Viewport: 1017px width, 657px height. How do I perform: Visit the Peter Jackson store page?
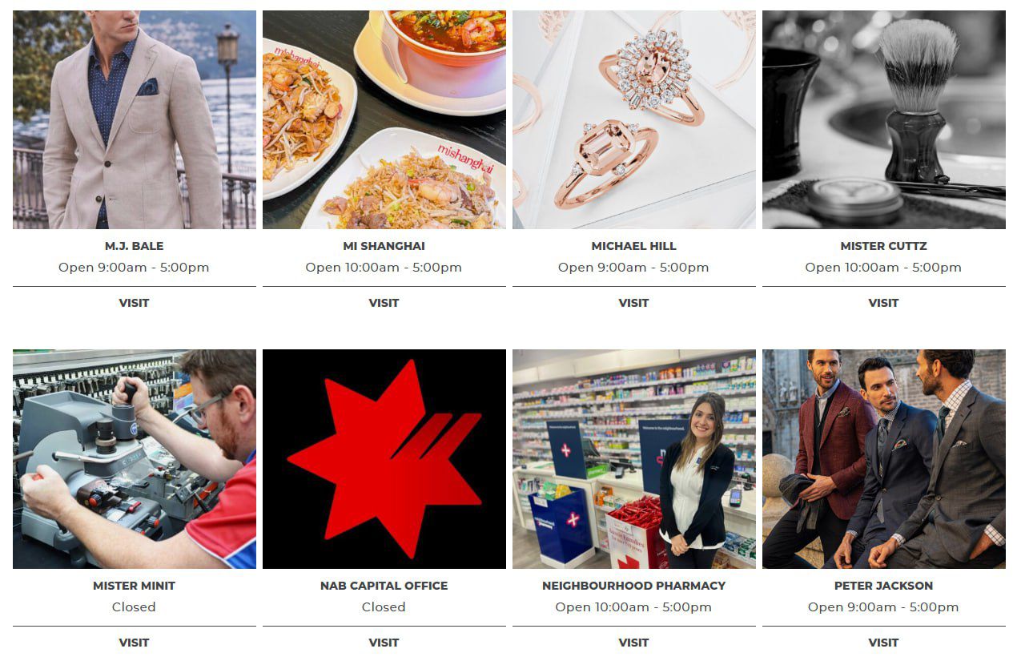point(884,643)
